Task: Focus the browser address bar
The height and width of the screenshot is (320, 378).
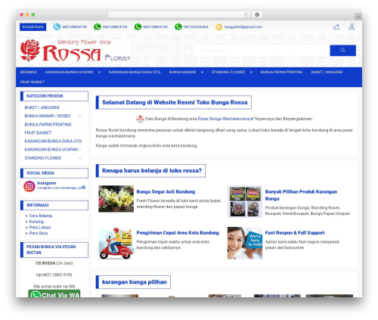Action: [179, 15]
